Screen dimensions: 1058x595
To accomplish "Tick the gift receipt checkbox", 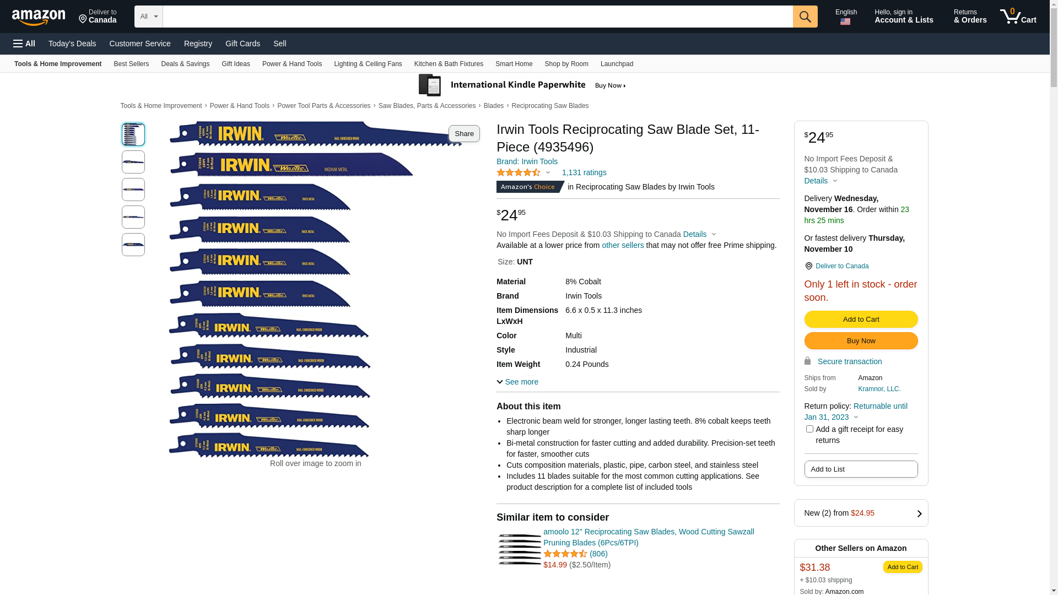I will pyautogui.click(x=809, y=429).
